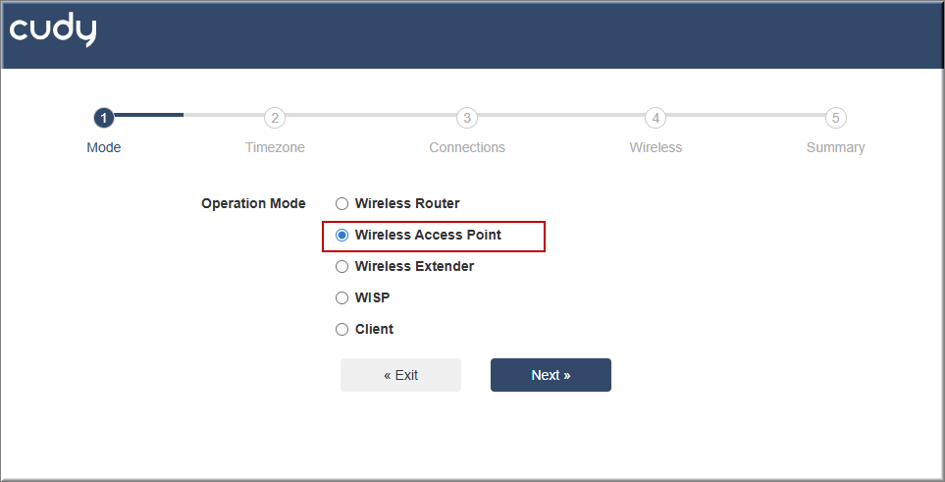Choose Client operation mode radio
This screenshot has width=945, height=482.
[x=341, y=330]
